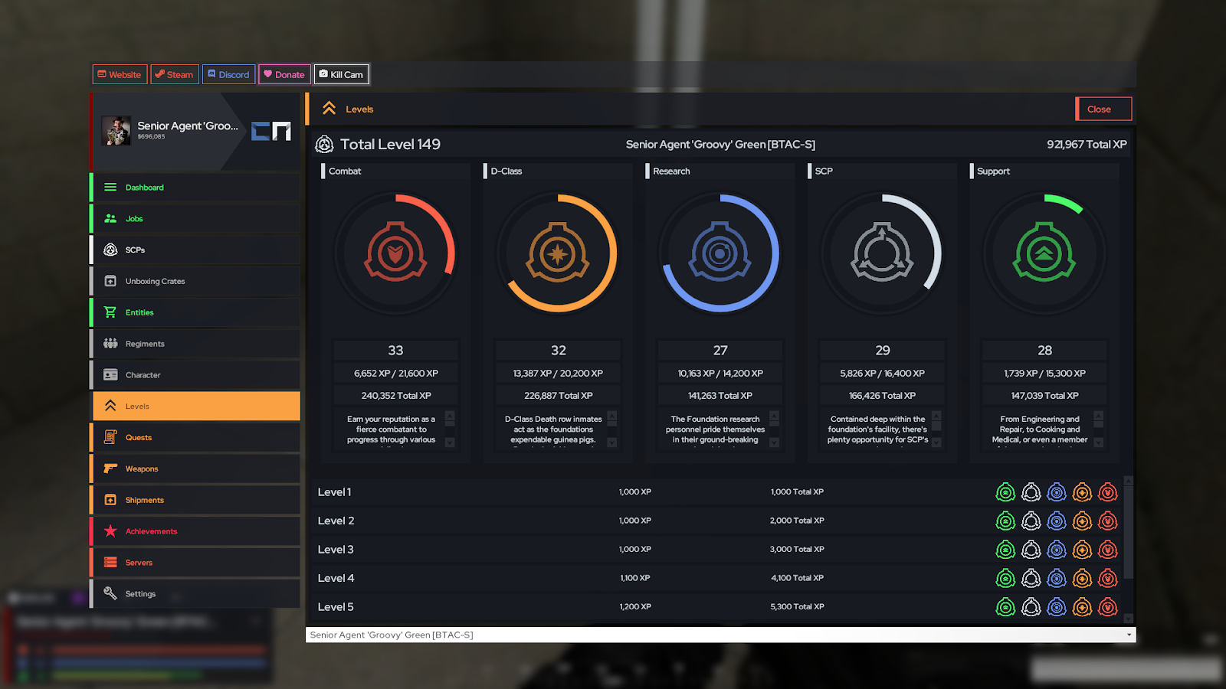Click the Quests sidebar icon
The image size is (1226, 689).
tap(110, 437)
